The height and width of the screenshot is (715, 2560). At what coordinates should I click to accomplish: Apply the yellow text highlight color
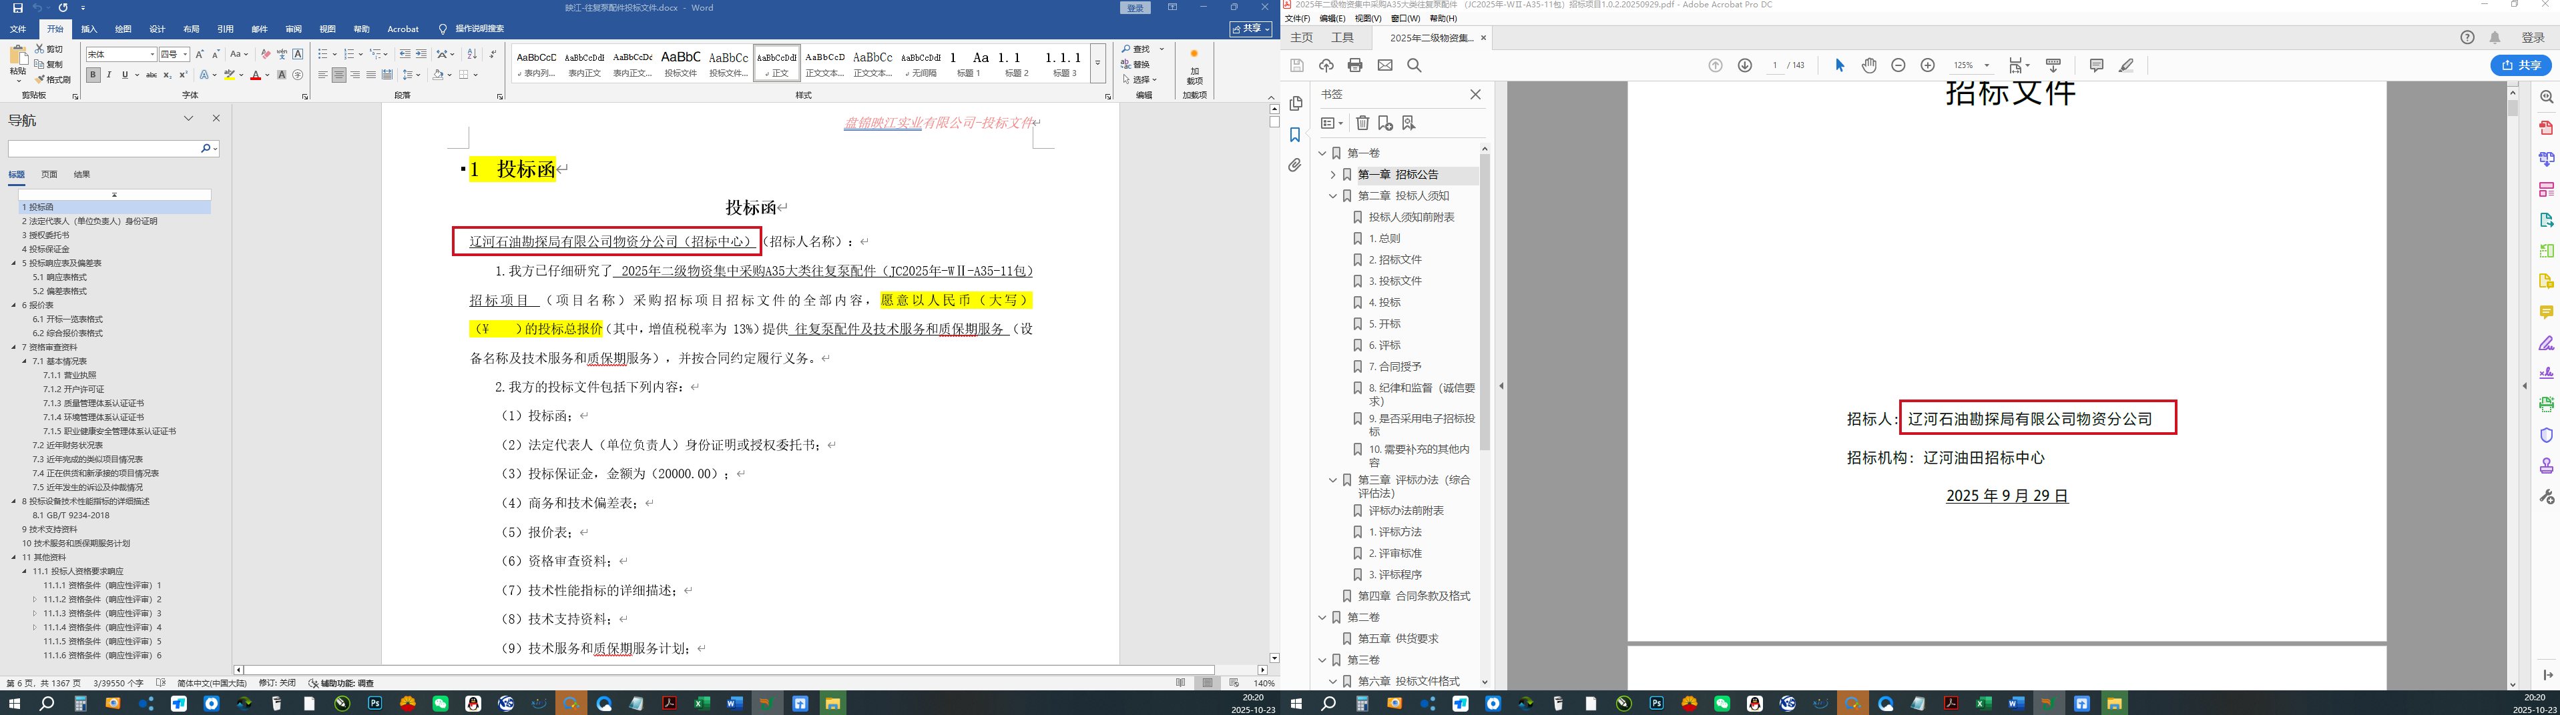click(x=228, y=75)
